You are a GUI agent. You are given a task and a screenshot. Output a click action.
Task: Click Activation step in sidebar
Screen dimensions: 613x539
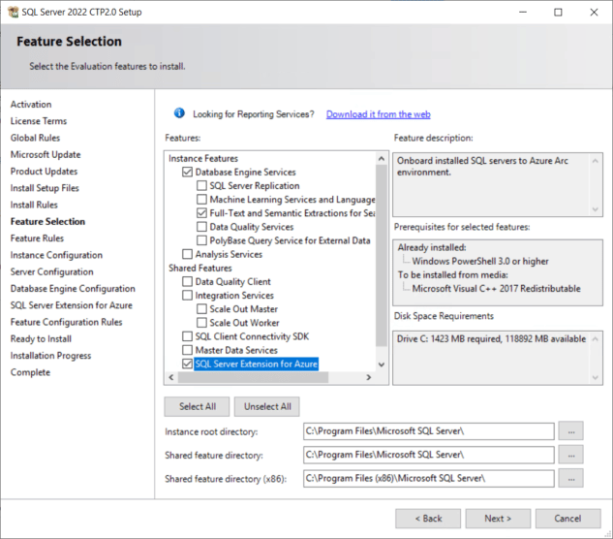pos(31,104)
